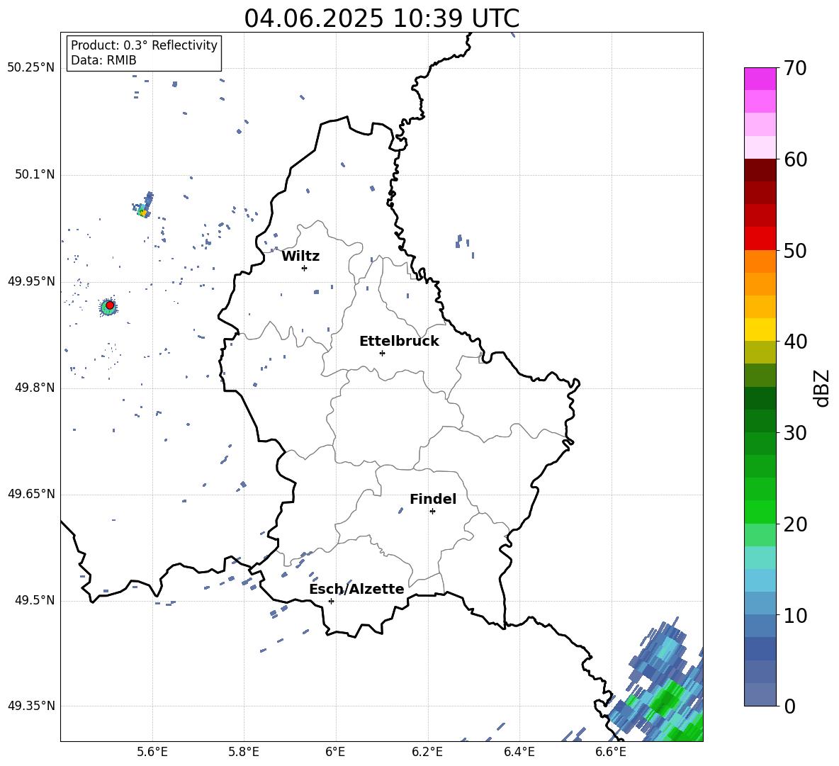Click the colorbar value 60
This screenshot has width=839, height=766.
pos(795,159)
